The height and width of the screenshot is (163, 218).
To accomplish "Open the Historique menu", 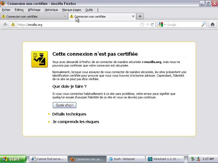I will coord(51,10).
